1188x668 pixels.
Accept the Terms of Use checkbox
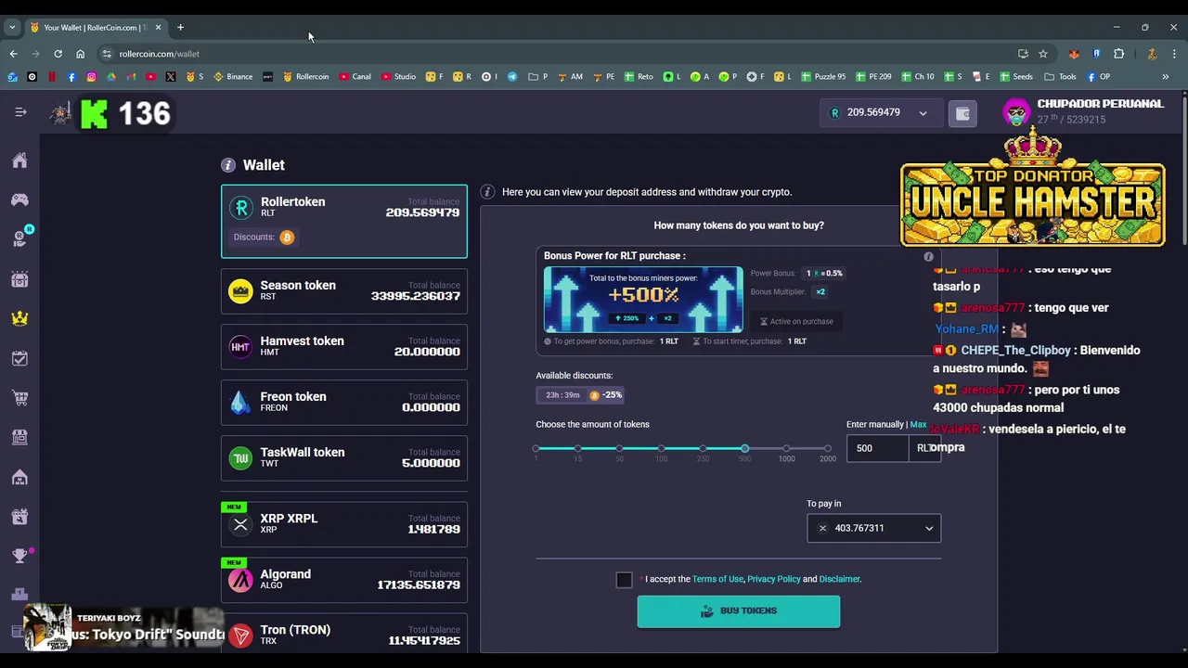624,580
